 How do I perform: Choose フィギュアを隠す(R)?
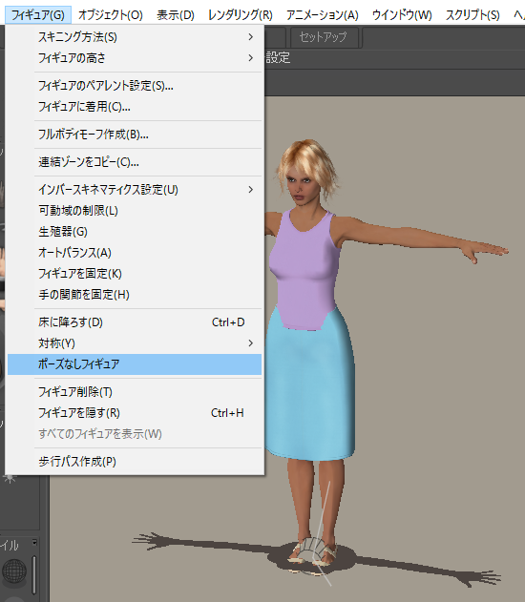pos(135,413)
